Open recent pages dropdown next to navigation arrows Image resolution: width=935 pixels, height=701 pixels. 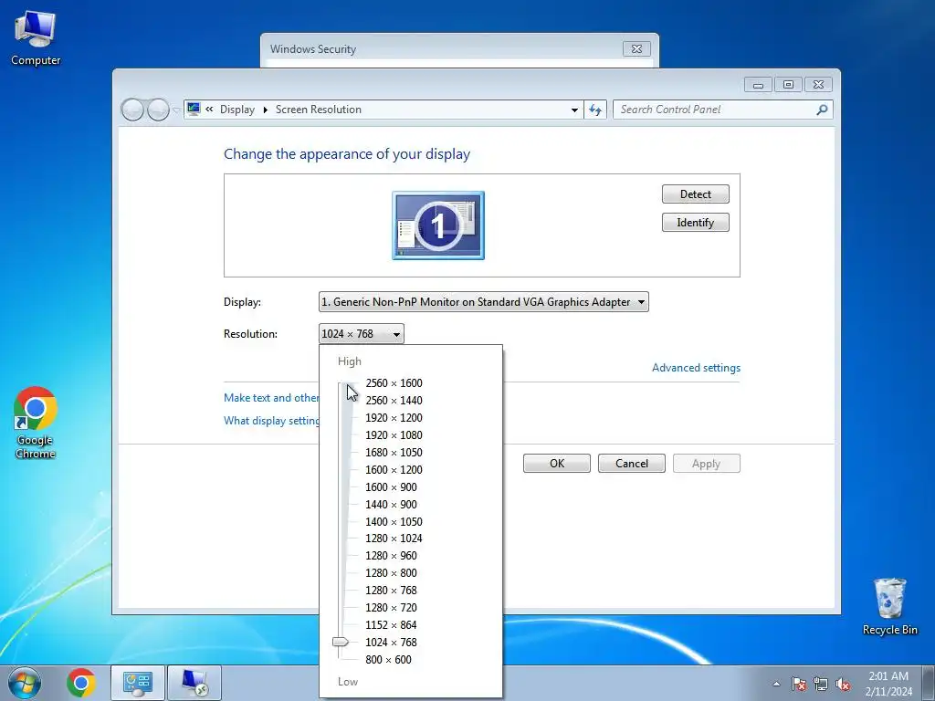pyautogui.click(x=176, y=110)
